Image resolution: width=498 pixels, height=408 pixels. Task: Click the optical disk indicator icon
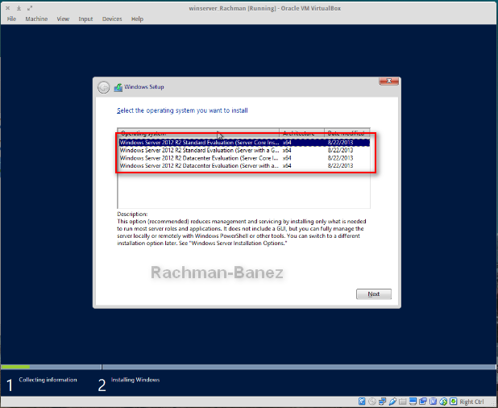[372, 402]
